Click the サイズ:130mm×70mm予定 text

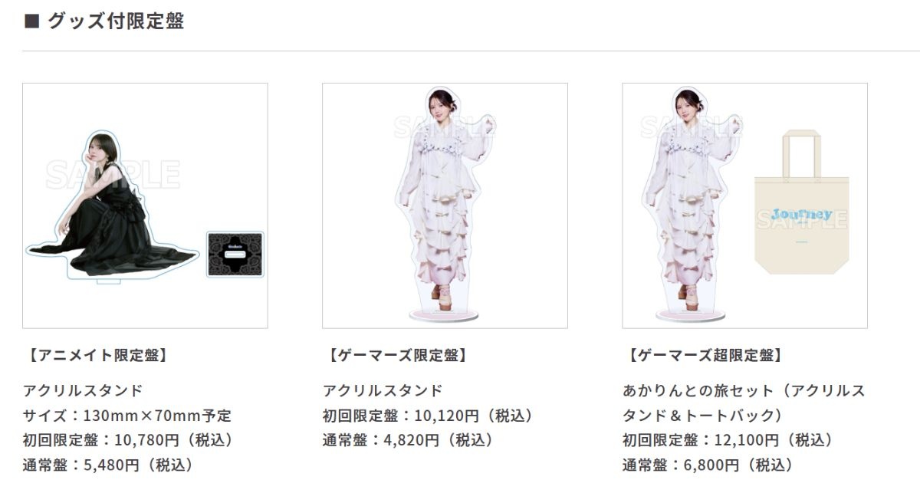(x=127, y=416)
